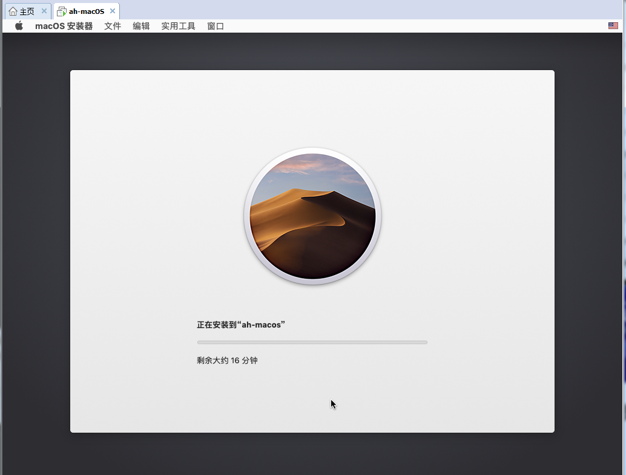Open the macOS 安装器 application menu
The height and width of the screenshot is (475, 626).
pyautogui.click(x=64, y=26)
